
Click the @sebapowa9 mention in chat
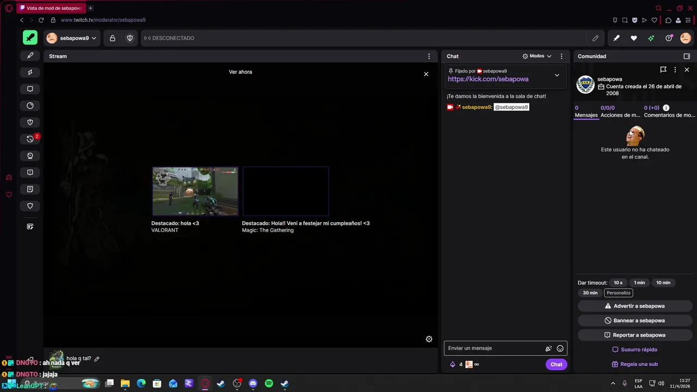click(511, 107)
